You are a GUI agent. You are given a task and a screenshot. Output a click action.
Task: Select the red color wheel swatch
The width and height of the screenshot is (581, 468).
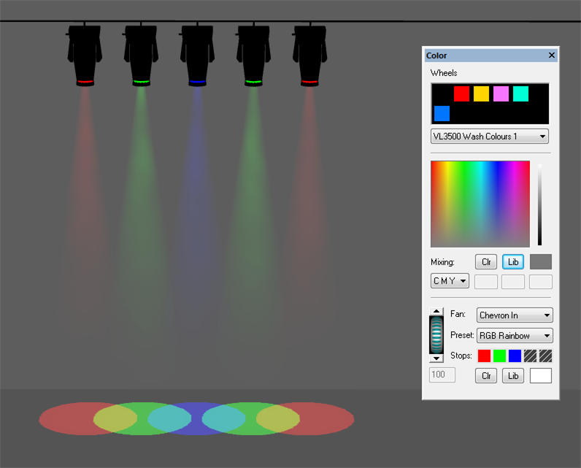[461, 93]
